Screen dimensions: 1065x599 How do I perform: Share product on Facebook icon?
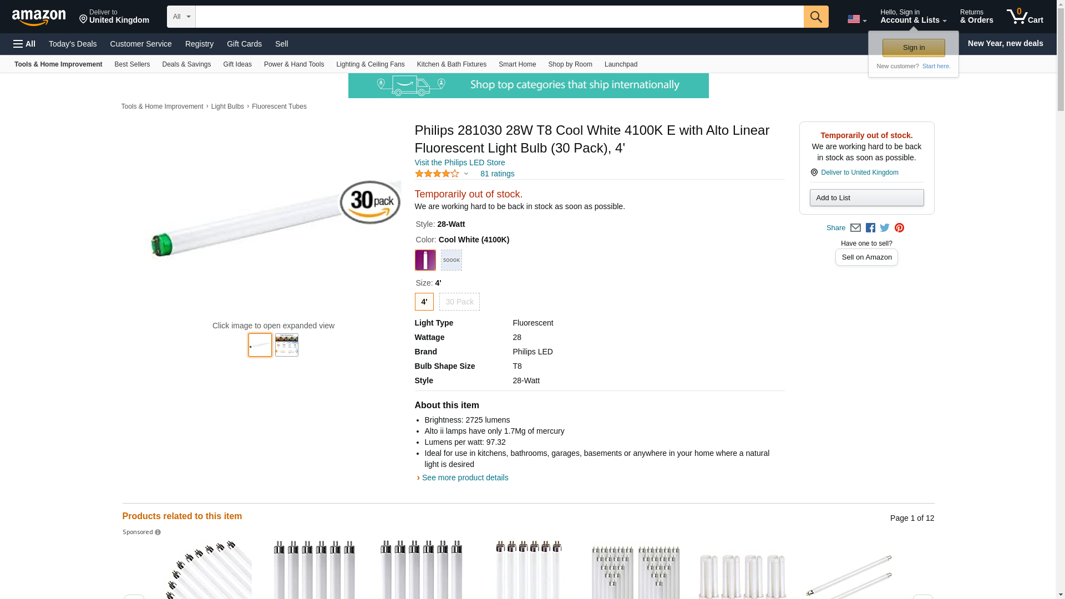(870, 228)
